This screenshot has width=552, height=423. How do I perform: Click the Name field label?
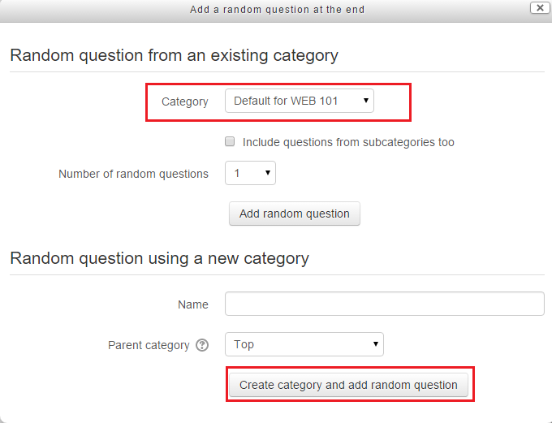pyautogui.click(x=193, y=304)
